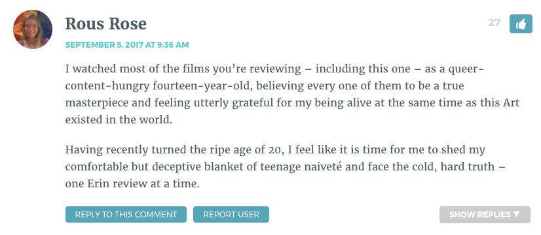Image resolution: width=541 pixels, height=235 pixels.
Task: Click the triangle arrow in Show Replies
Action: 517,214
